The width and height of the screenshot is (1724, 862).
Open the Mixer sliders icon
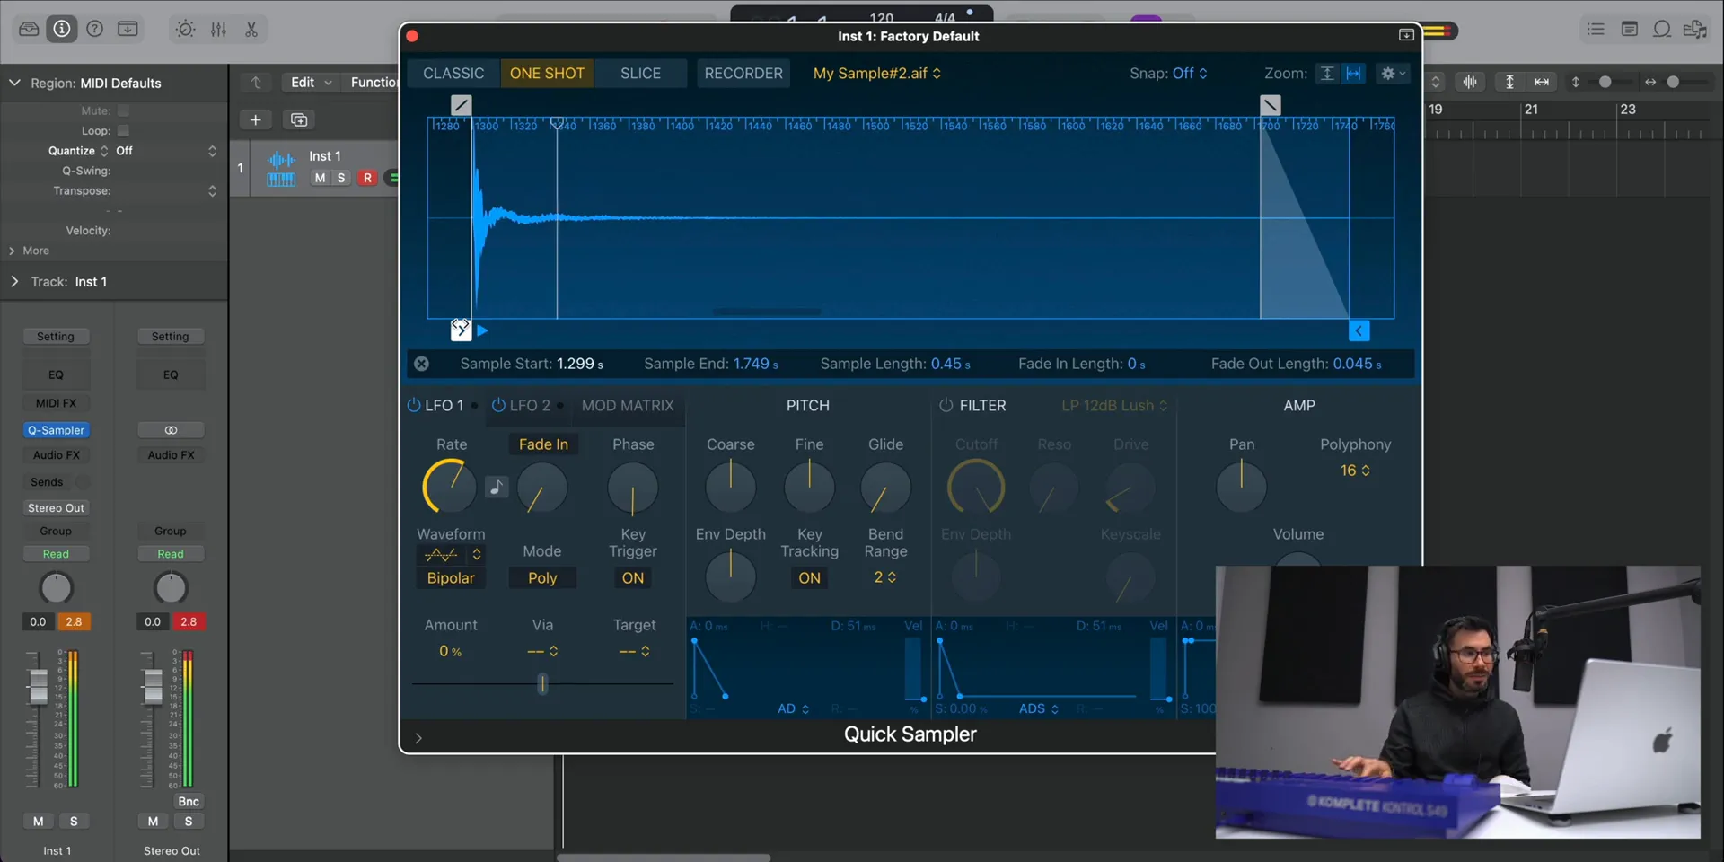pos(218,29)
